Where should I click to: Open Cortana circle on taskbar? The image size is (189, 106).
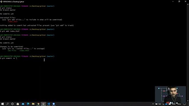click(12, 104)
